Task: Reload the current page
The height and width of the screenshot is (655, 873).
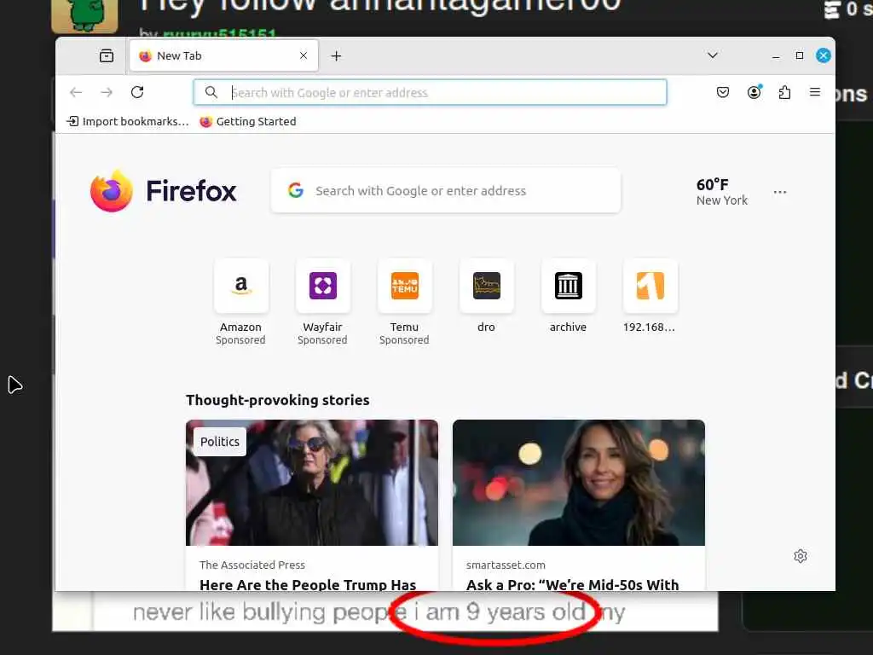Action: click(137, 92)
